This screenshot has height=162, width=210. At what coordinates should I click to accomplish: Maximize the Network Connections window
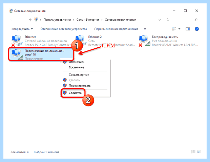click(x=185, y=11)
